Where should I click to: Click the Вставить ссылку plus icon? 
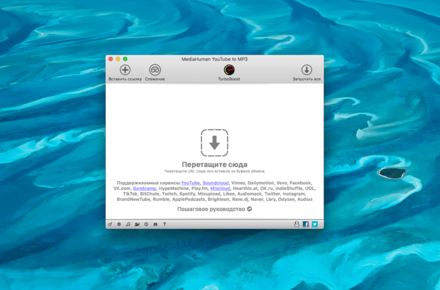[x=125, y=70]
